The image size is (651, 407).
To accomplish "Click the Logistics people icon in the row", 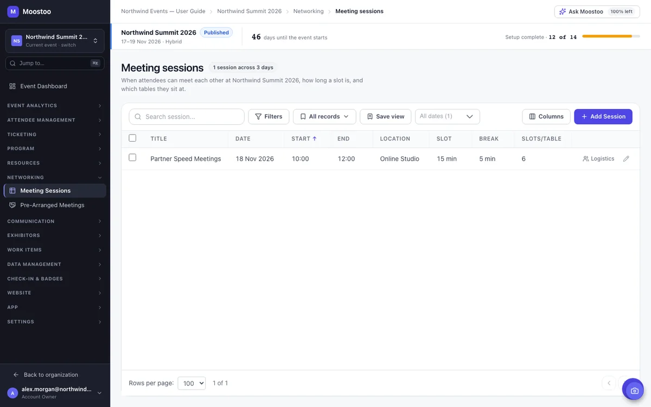I will tap(586, 159).
